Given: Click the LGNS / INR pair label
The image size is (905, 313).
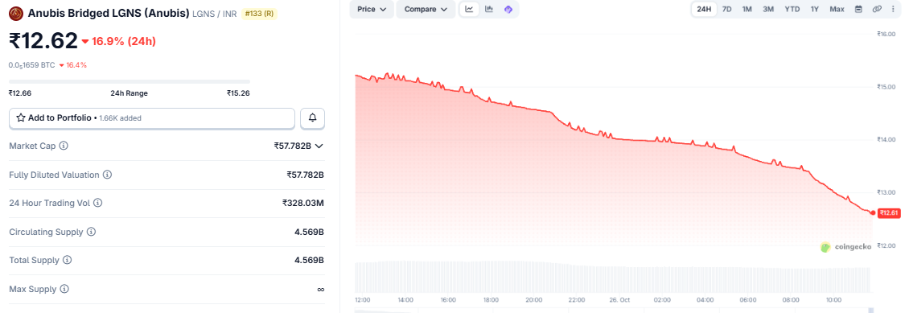Looking at the screenshot, I should click(x=214, y=14).
